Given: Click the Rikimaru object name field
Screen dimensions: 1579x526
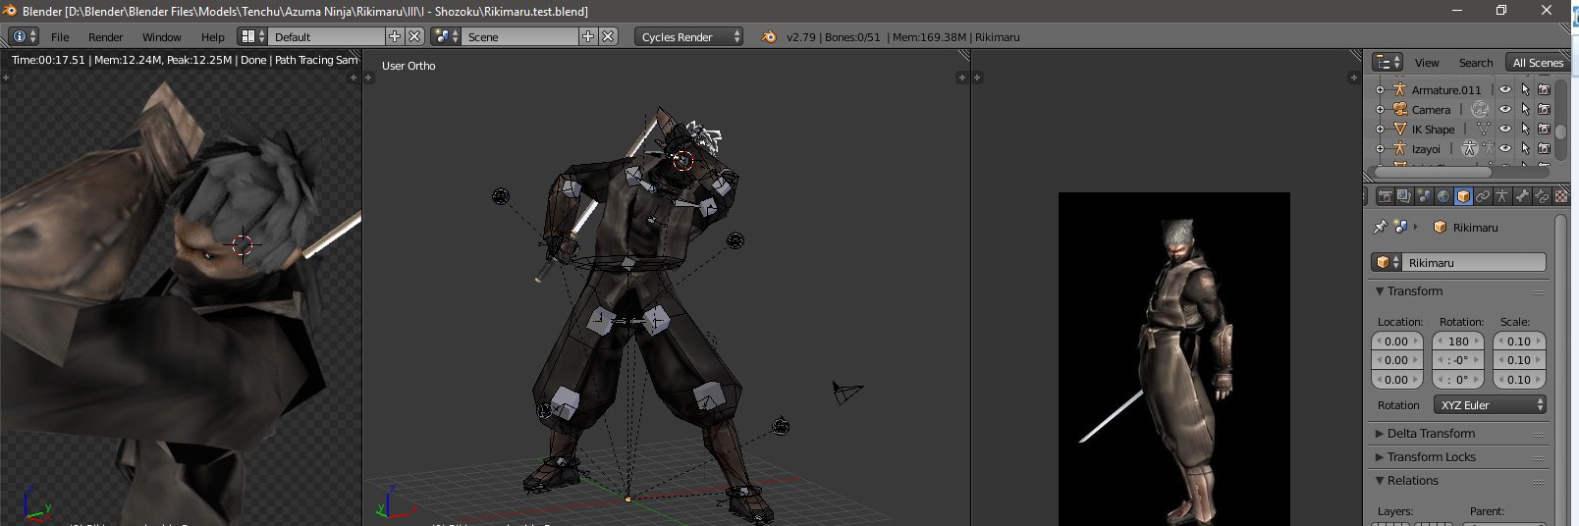Looking at the screenshot, I should click(1472, 262).
